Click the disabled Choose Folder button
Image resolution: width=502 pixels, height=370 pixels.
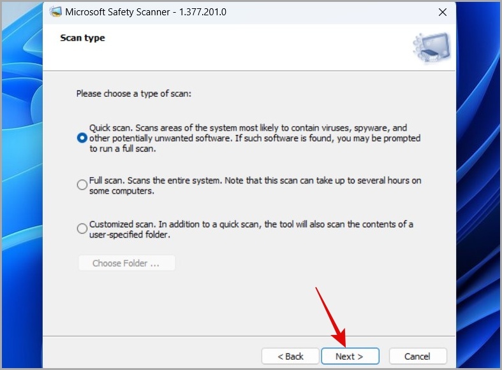coord(126,263)
